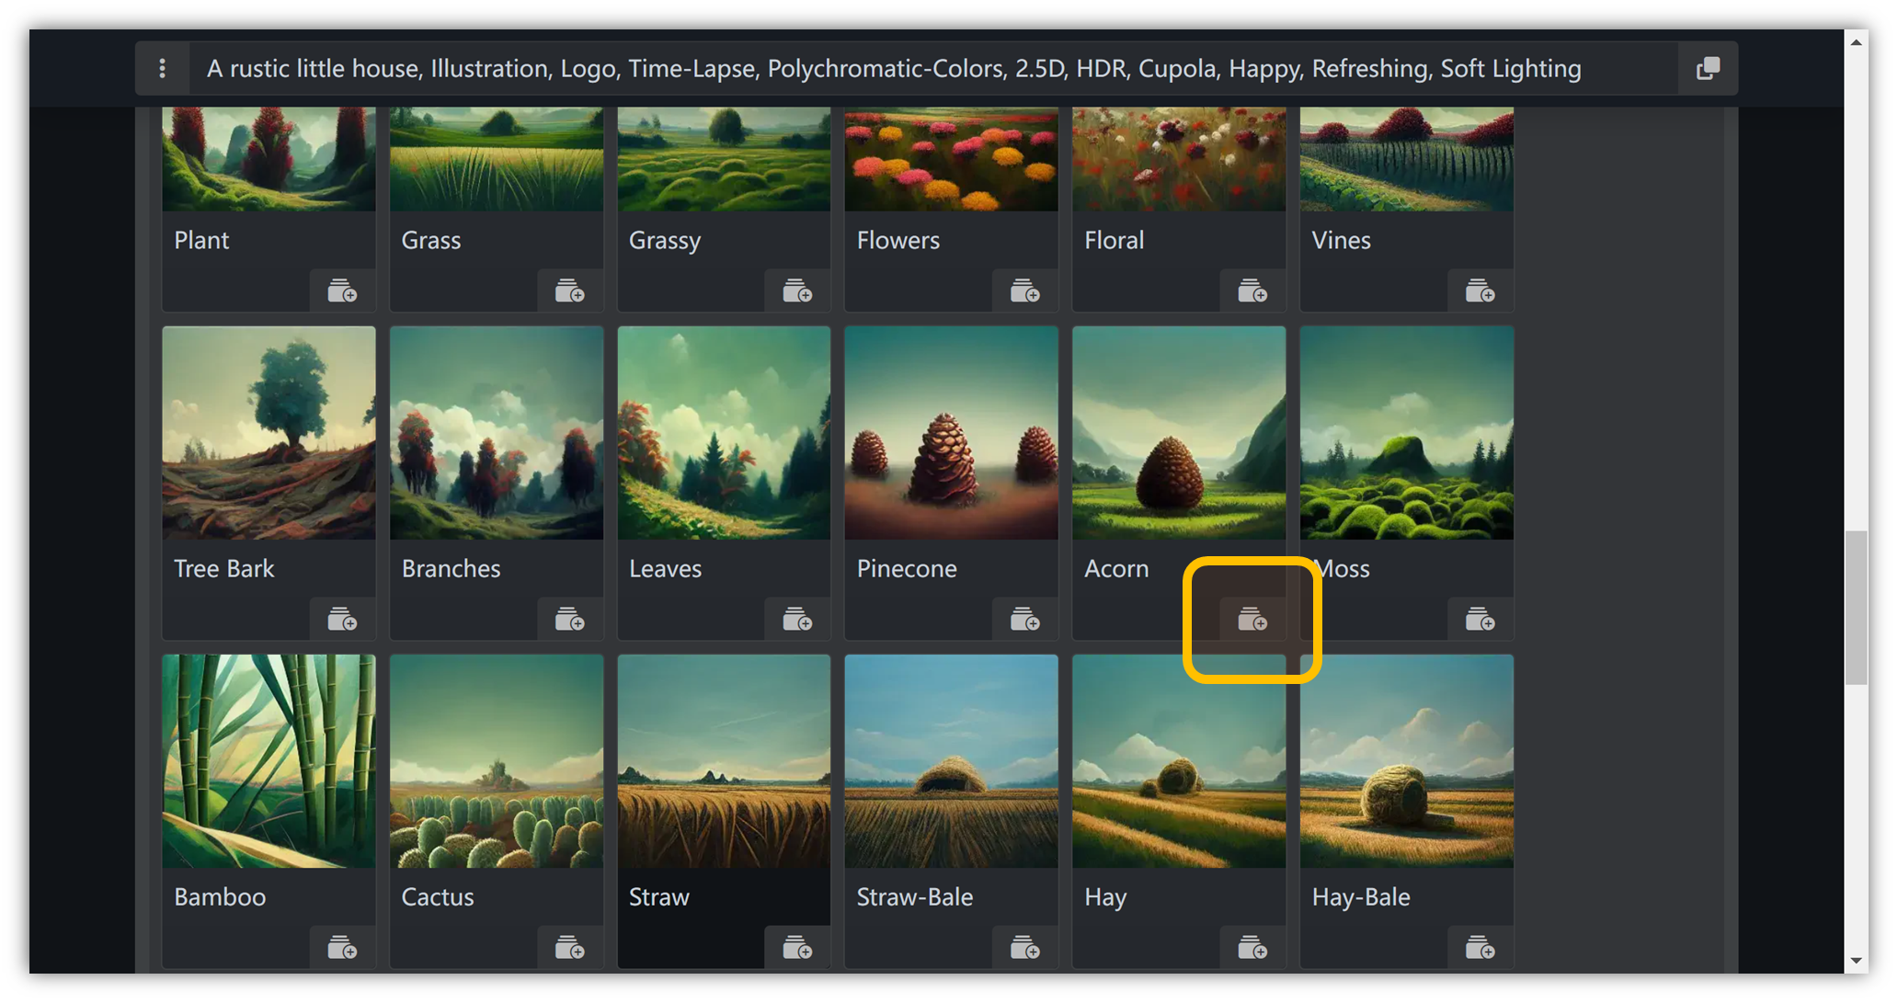Click the add icon under Vines
Viewport: 1898px width, 1003px height.
(1480, 291)
